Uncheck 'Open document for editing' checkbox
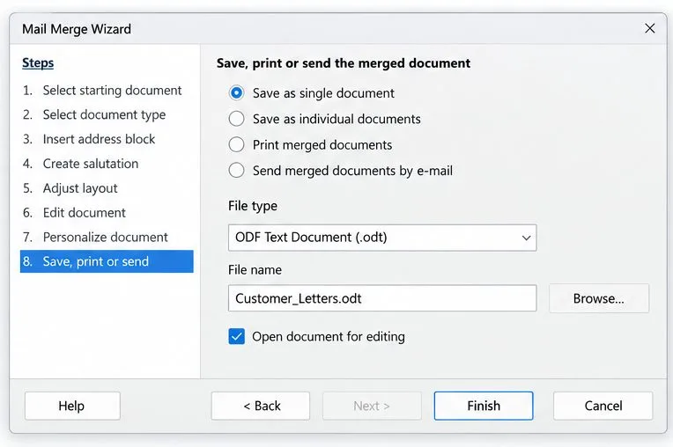 pos(236,336)
